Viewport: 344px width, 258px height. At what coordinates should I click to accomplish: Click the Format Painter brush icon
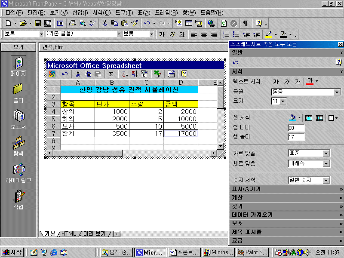[x=135, y=23]
